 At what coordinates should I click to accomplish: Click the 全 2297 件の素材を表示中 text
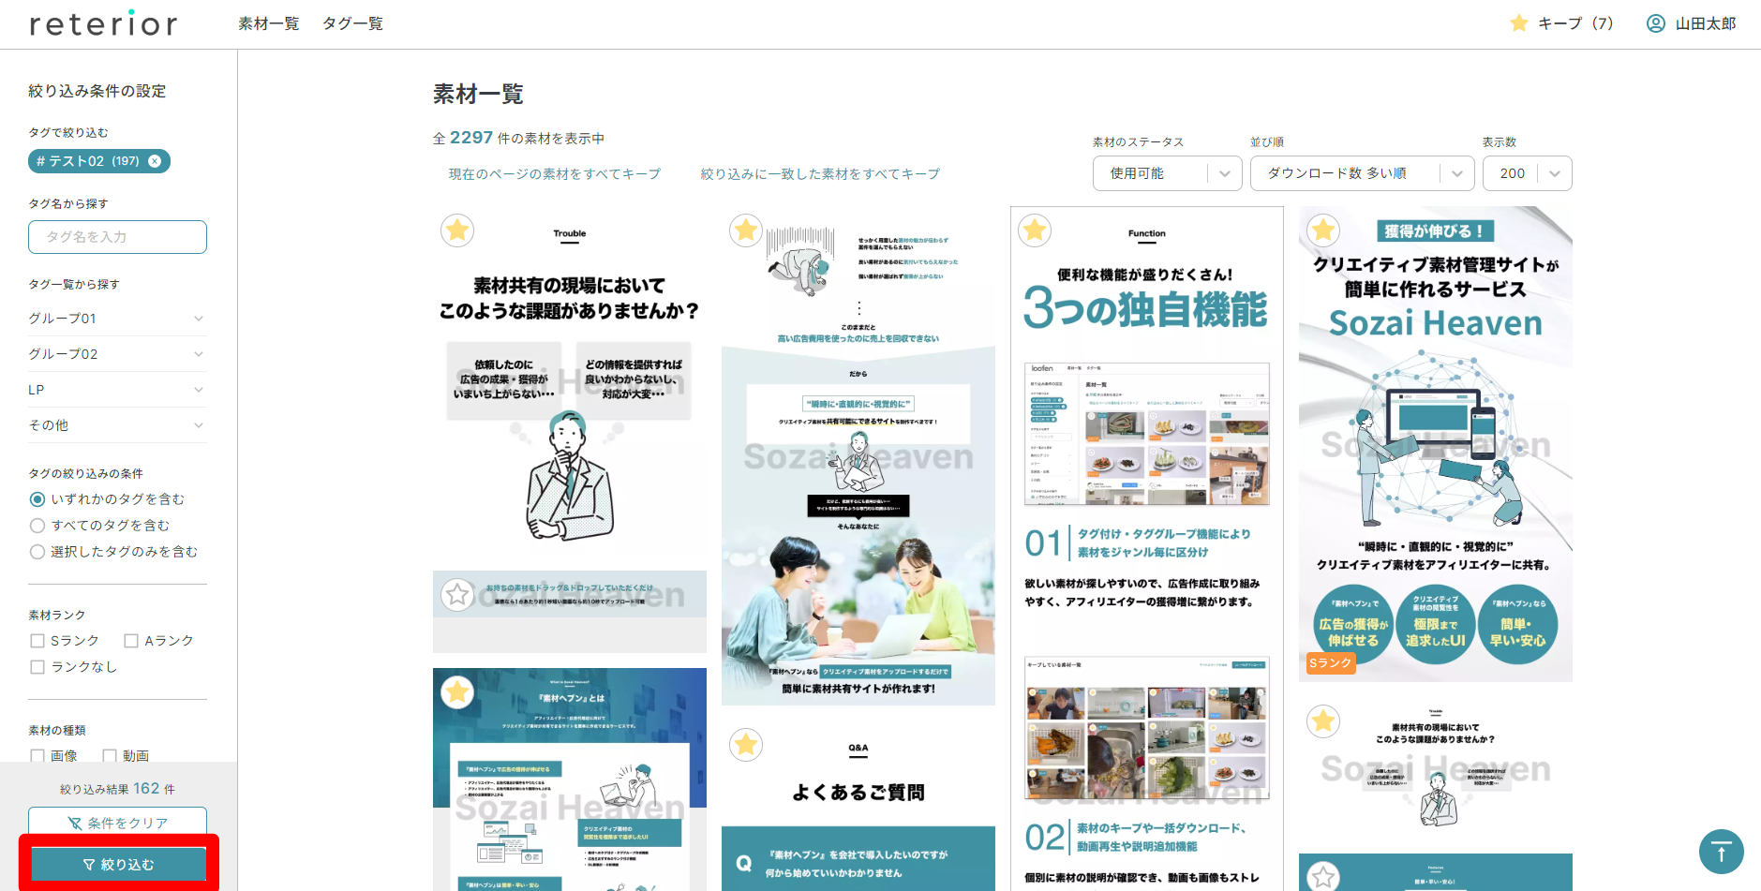[x=518, y=138]
